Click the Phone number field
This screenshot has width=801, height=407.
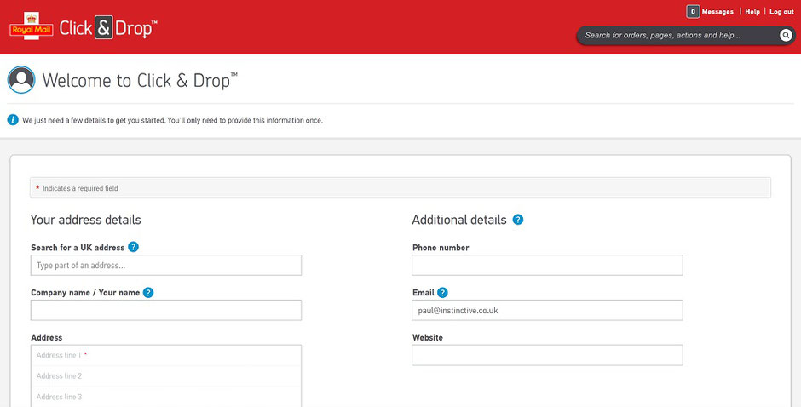547,266
